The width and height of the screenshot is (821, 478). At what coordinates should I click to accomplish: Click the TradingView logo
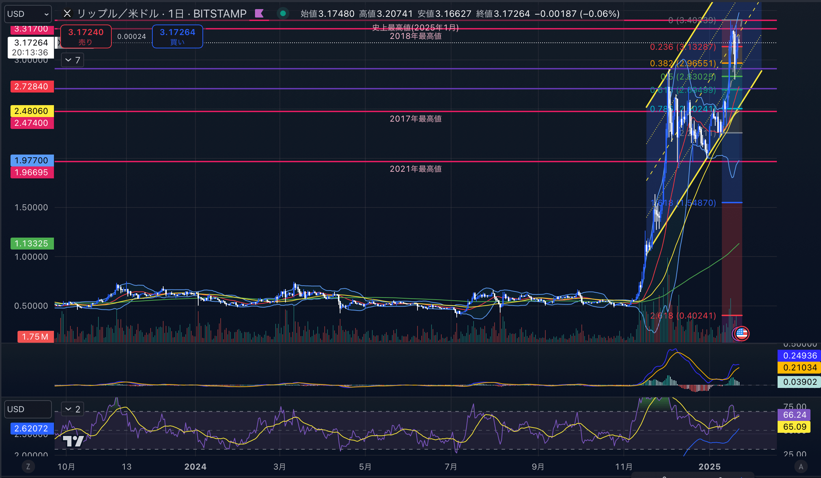pyautogui.click(x=73, y=441)
